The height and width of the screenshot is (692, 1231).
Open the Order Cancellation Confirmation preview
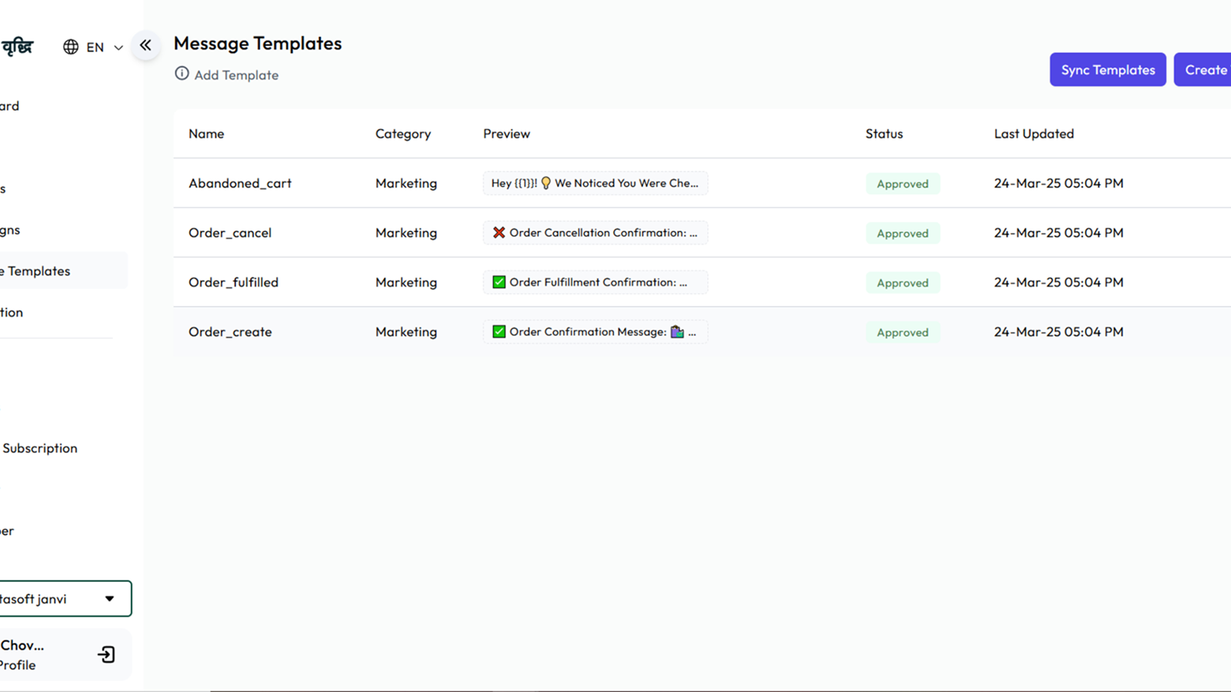click(595, 233)
